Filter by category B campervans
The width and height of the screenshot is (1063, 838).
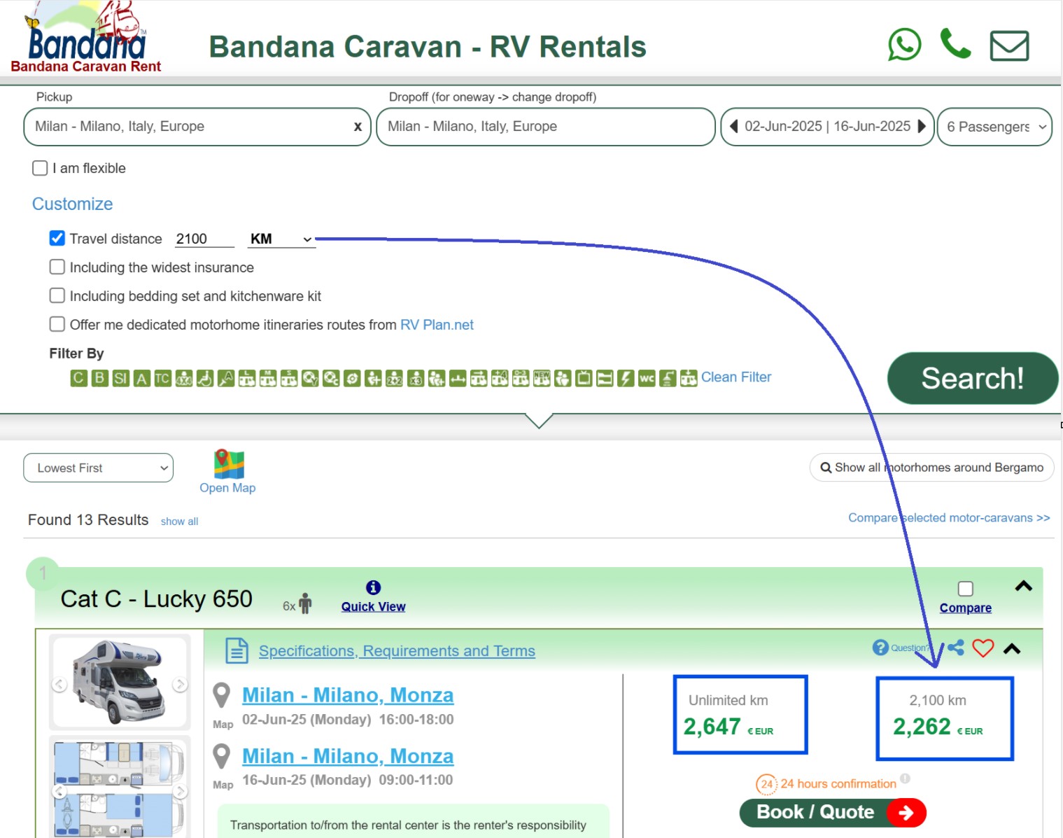coord(99,379)
